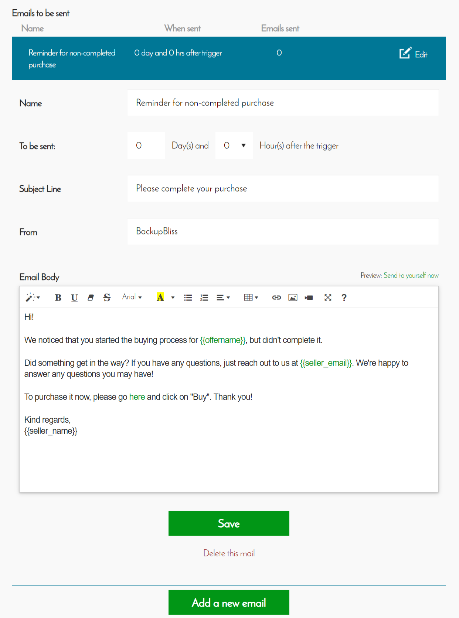
Task: Apply underline formatting
Action: coord(74,298)
